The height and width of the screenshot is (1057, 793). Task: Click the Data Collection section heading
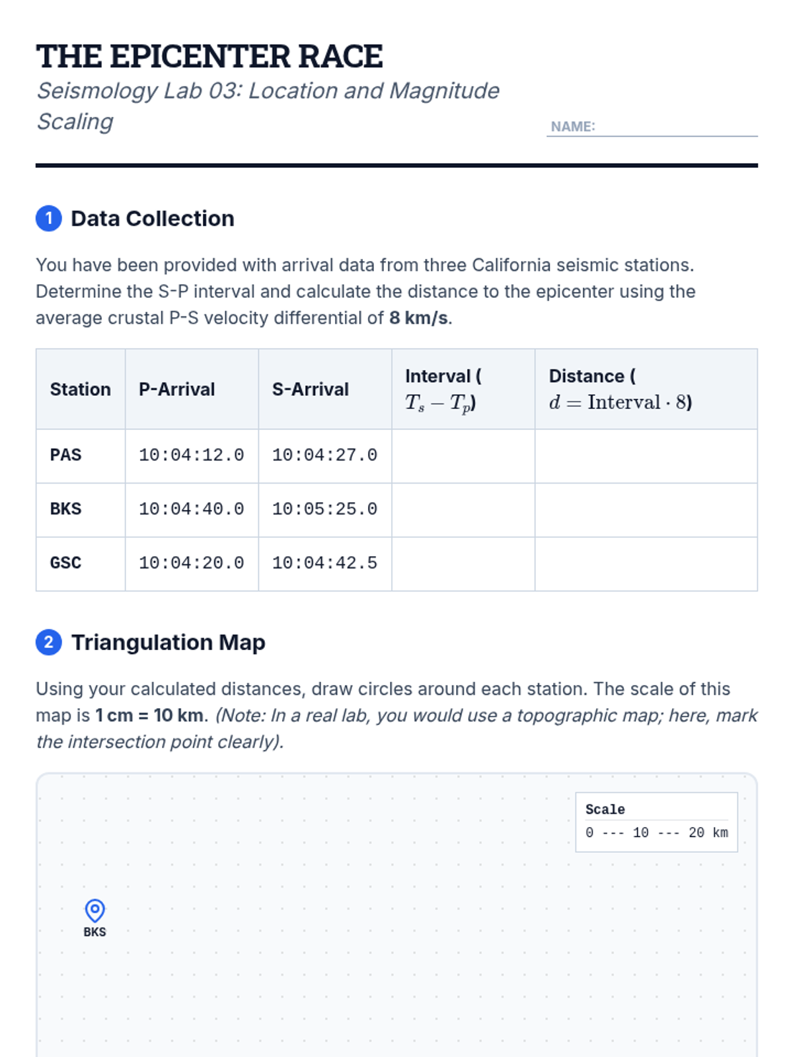tap(153, 219)
